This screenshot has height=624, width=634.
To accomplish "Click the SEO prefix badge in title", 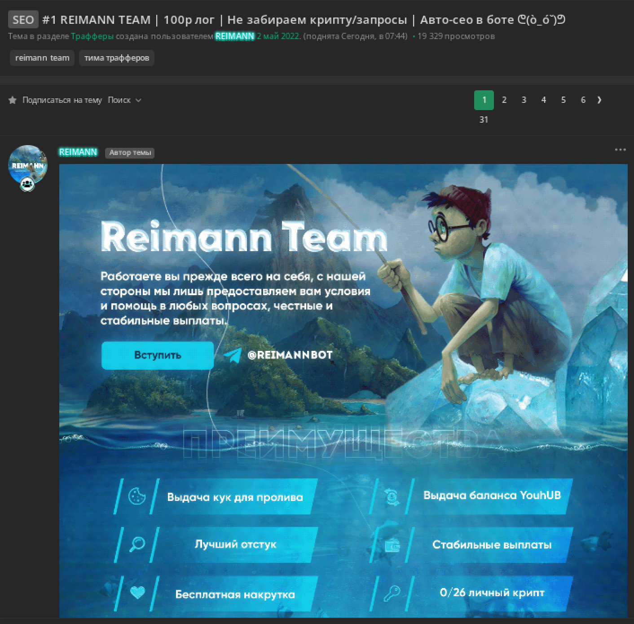I will pos(23,20).
